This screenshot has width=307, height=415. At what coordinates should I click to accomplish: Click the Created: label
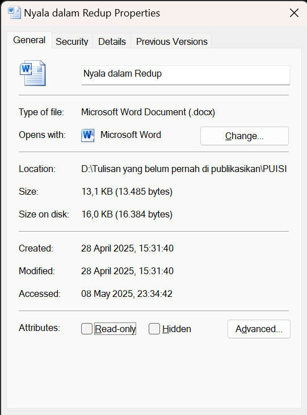36,248
